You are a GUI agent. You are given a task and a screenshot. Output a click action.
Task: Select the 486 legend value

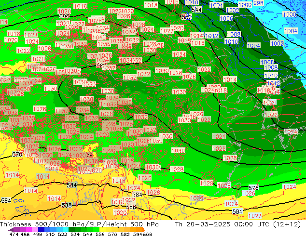point(25,234)
